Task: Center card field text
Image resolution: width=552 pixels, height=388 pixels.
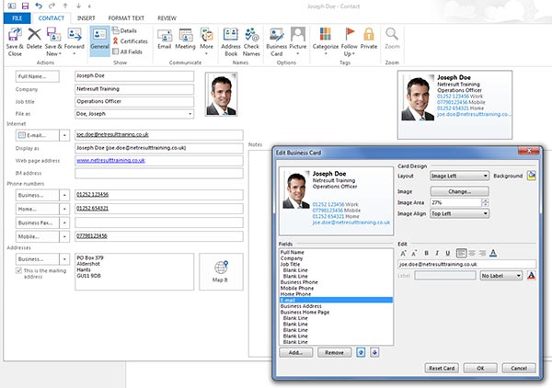Action: click(x=472, y=253)
